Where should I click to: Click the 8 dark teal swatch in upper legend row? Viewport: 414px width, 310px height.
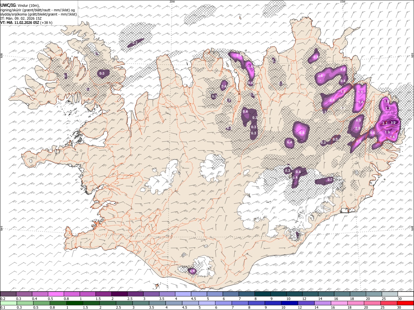click(x=262, y=294)
